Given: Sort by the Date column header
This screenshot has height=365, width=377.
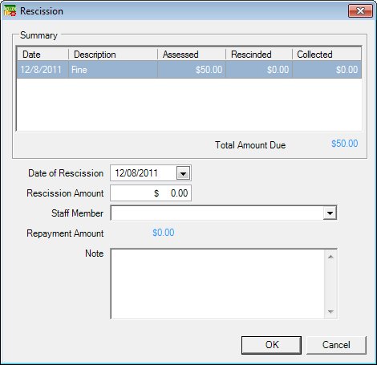Looking at the screenshot, I should [43, 55].
